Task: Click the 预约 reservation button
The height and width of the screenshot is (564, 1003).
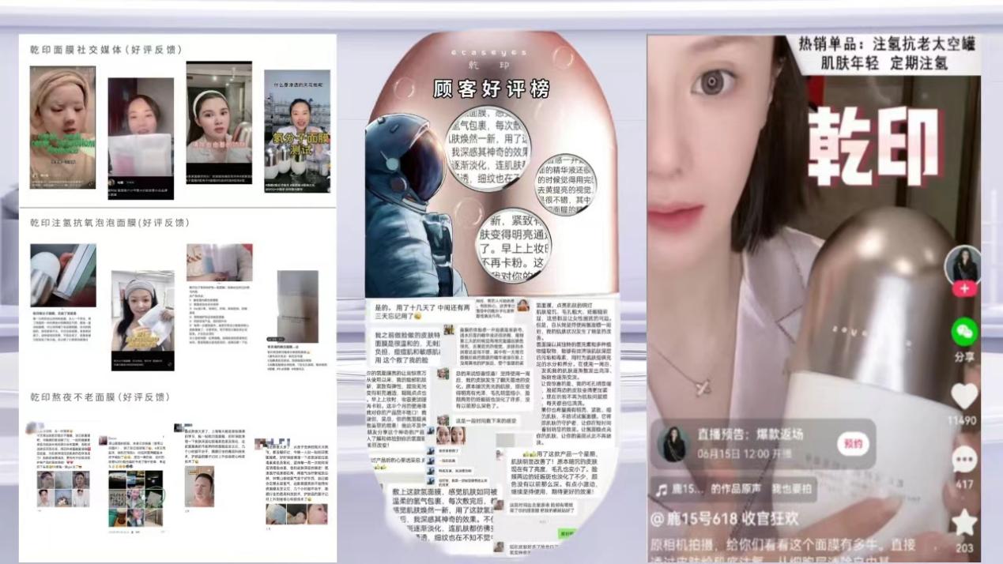Action: coord(853,444)
